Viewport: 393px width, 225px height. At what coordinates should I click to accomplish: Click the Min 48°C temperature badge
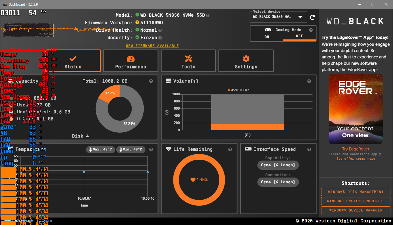[131, 150]
